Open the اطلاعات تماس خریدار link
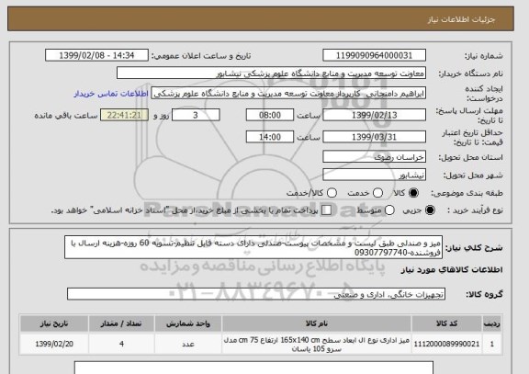The image size is (529, 374). point(111,94)
